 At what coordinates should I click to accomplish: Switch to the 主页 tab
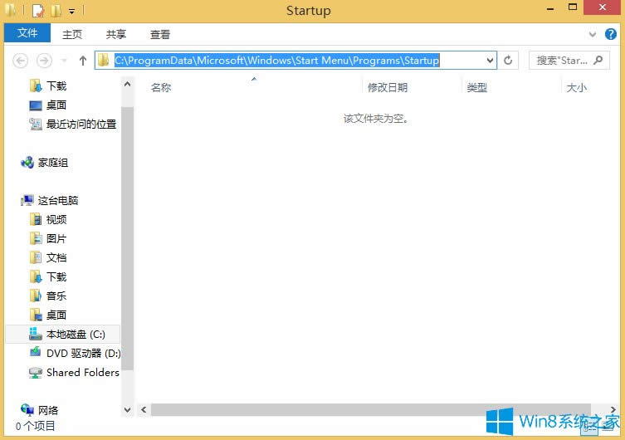coord(72,34)
